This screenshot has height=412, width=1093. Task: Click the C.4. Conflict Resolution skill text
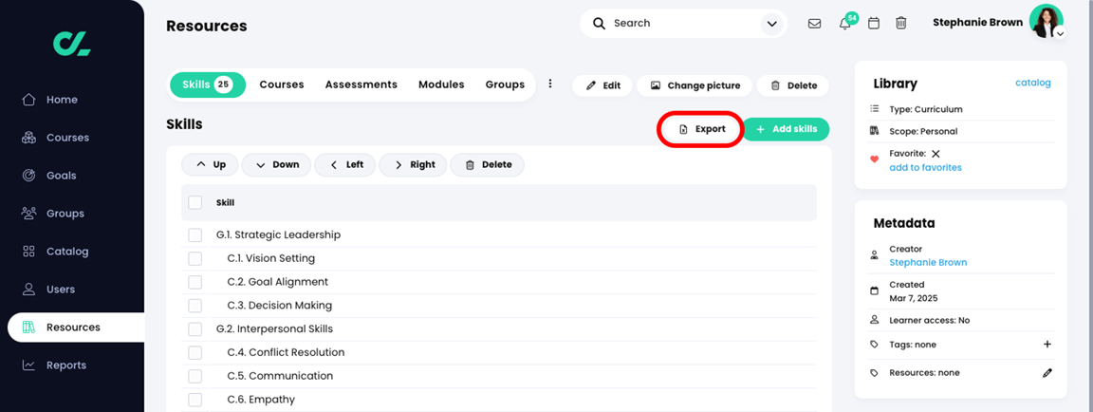click(x=286, y=353)
